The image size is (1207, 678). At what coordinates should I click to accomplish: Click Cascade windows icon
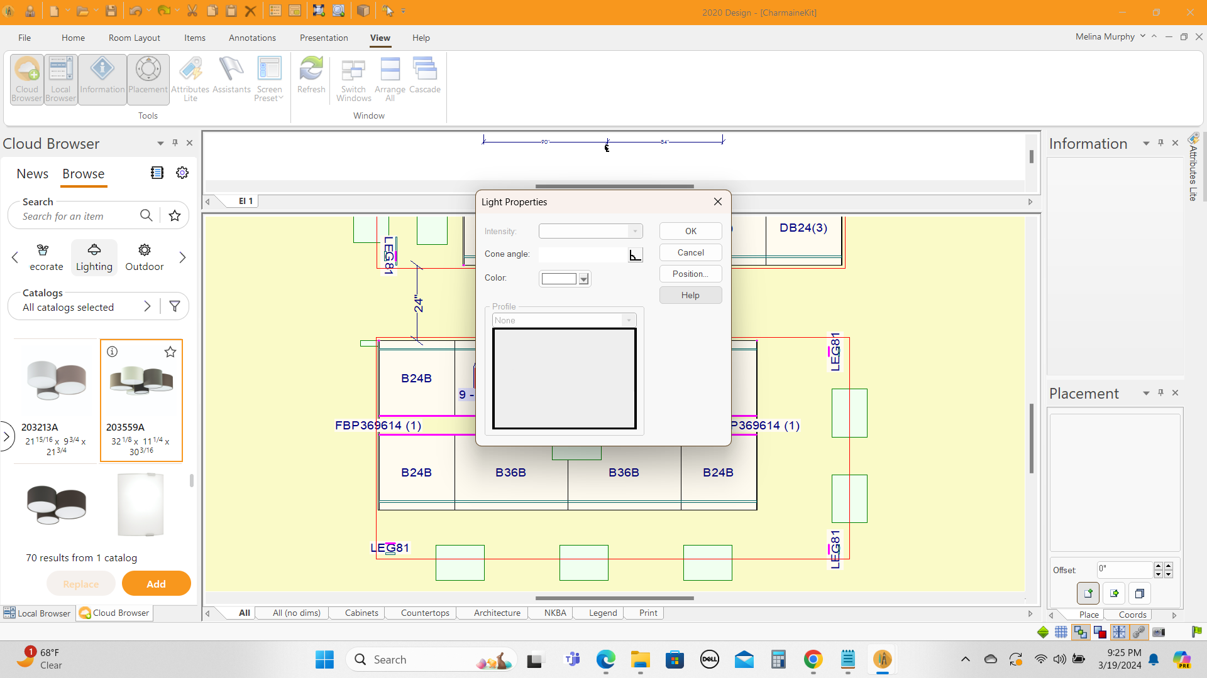pyautogui.click(x=425, y=75)
